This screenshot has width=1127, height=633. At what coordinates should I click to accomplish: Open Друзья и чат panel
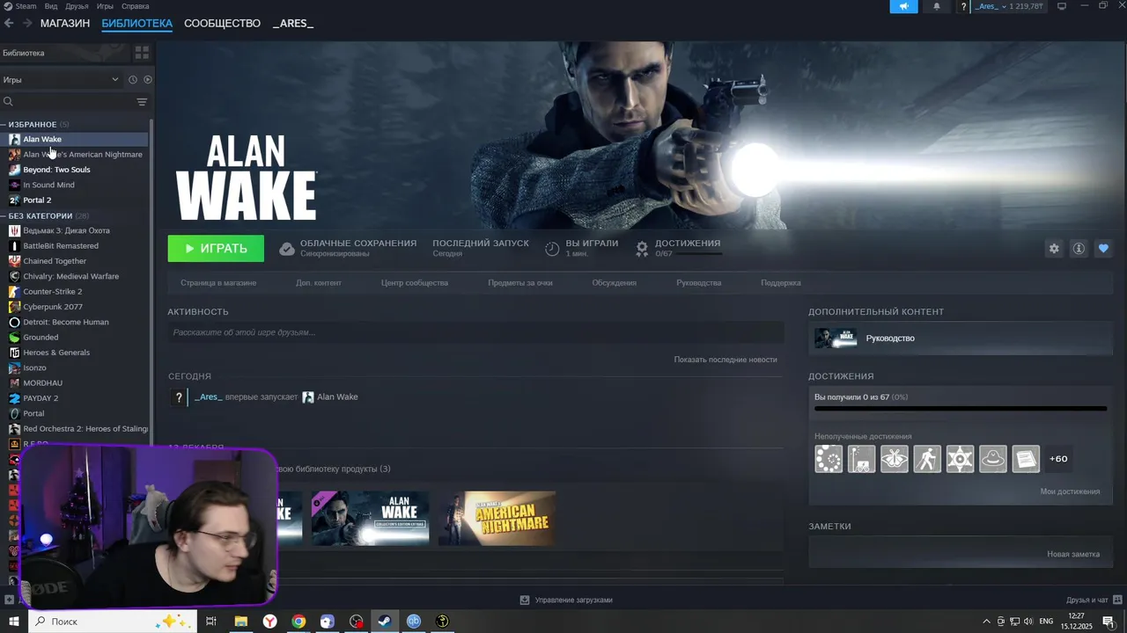pos(1093,600)
